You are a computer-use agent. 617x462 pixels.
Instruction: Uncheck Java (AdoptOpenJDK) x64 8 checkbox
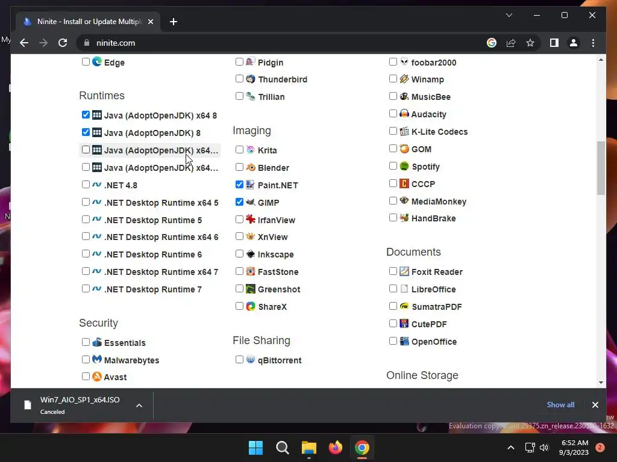click(86, 115)
